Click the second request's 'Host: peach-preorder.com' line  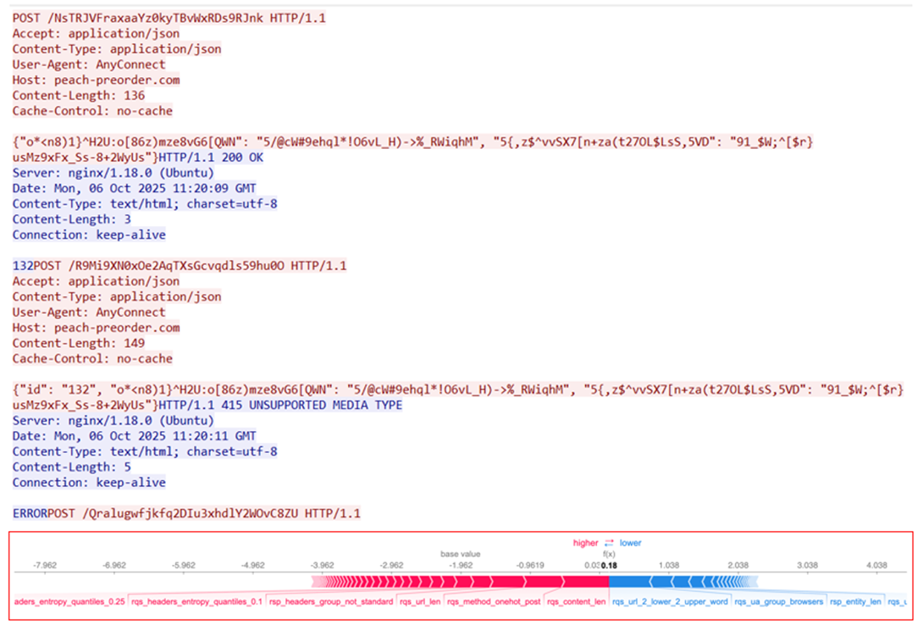point(96,328)
